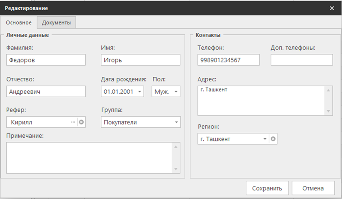Open the Регион dropdown arrow
This screenshot has height=199, width=342.
(x=265, y=139)
